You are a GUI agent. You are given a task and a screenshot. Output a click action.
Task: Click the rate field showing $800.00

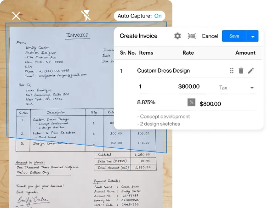[197, 87]
